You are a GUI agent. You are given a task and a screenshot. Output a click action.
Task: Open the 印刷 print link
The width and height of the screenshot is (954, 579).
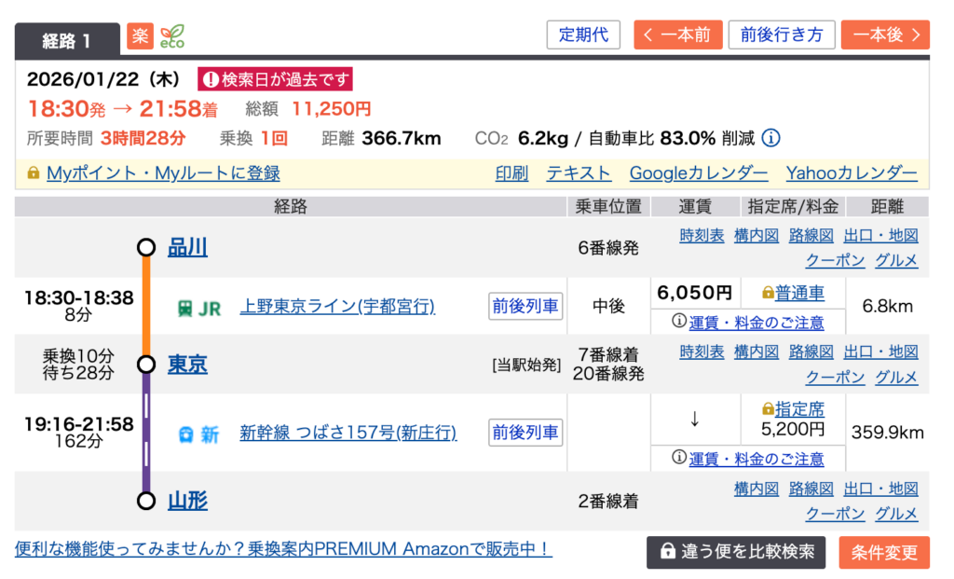pos(511,173)
